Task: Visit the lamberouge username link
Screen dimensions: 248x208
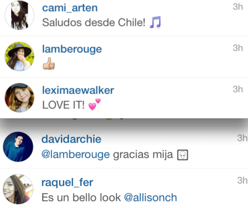Action: point(72,49)
